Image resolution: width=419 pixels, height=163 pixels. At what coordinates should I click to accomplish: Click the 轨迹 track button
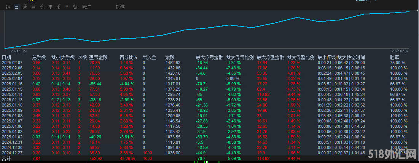click(x=120, y=7)
